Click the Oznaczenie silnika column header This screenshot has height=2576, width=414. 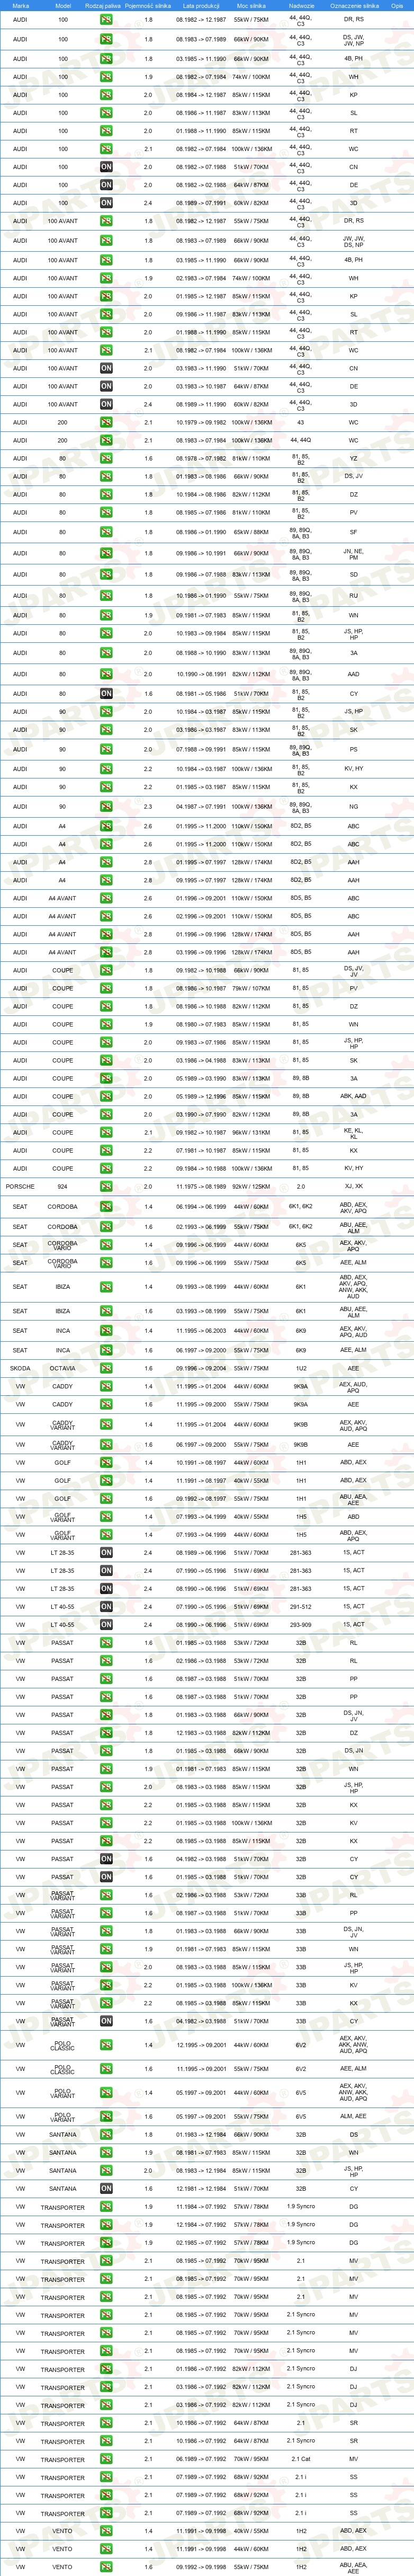[354, 6]
